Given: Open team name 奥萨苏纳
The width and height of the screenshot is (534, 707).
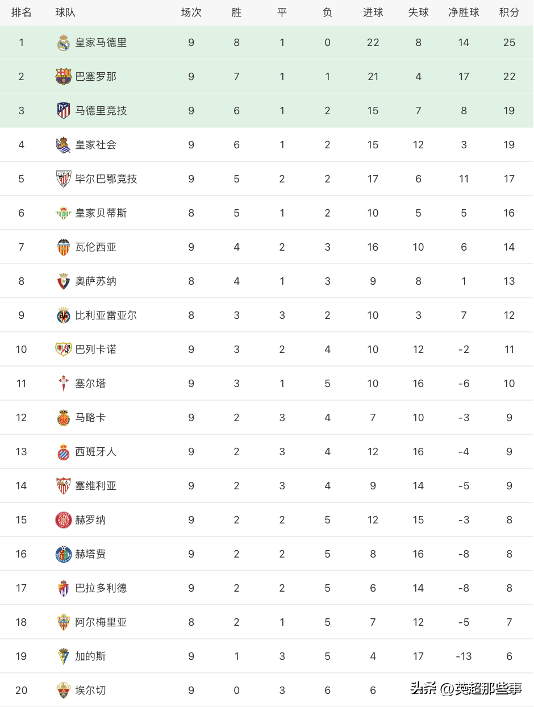Looking at the screenshot, I should pos(96,281).
